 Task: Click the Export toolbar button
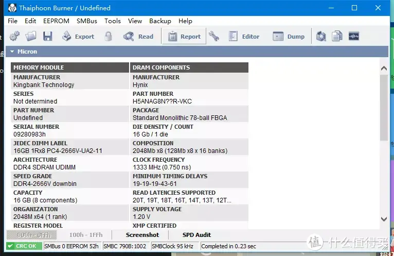78,36
